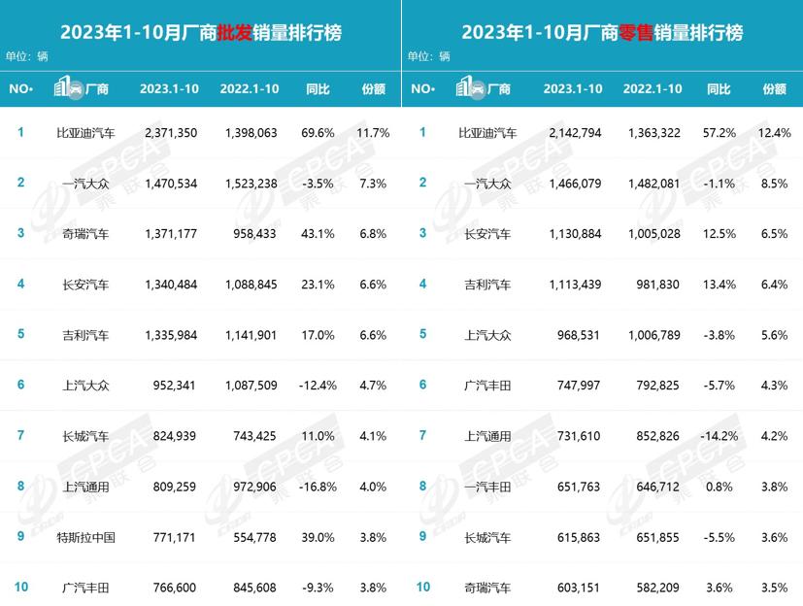The width and height of the screenshot is (803, 606).
Task: Select the value 1,371,177
Action: point(171,234)
